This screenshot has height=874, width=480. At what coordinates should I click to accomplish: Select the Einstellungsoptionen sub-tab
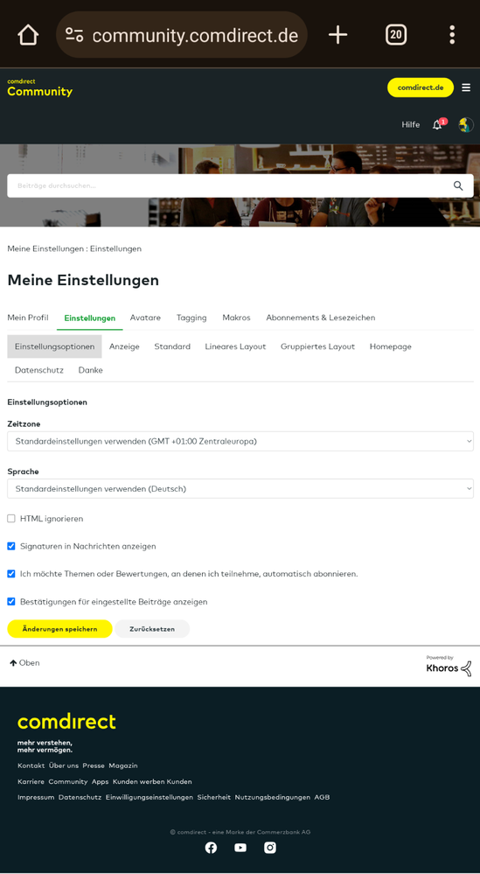pyautogui.click(x=54, y=346)
